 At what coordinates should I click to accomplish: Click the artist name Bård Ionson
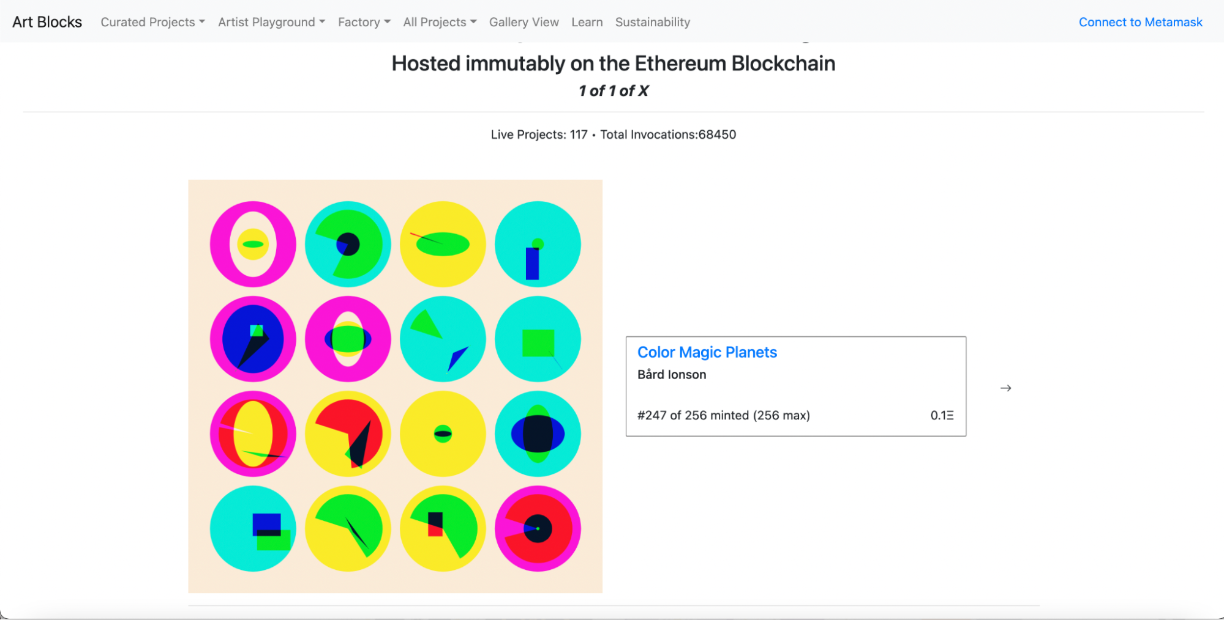coord(672,374)
